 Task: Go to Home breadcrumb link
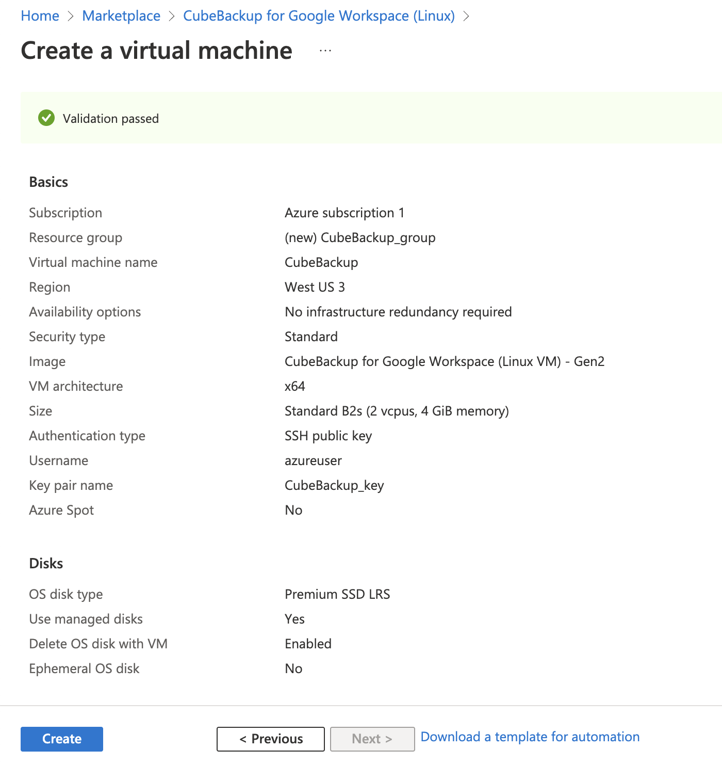40,16
